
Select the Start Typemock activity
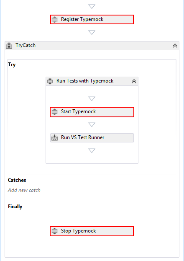92,112
